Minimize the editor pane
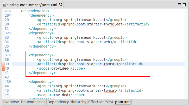189x106 pixels. point(179,4)
